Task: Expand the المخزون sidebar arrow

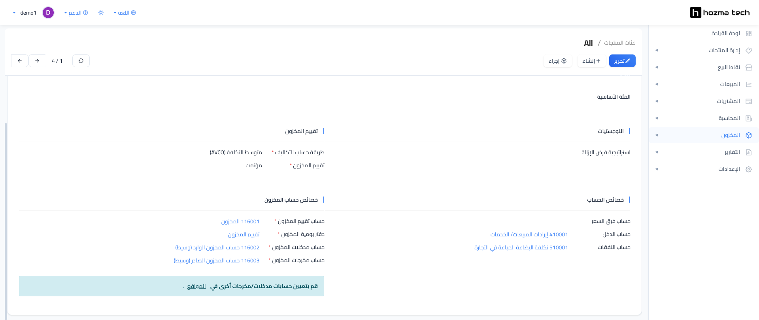Action: 657,135
